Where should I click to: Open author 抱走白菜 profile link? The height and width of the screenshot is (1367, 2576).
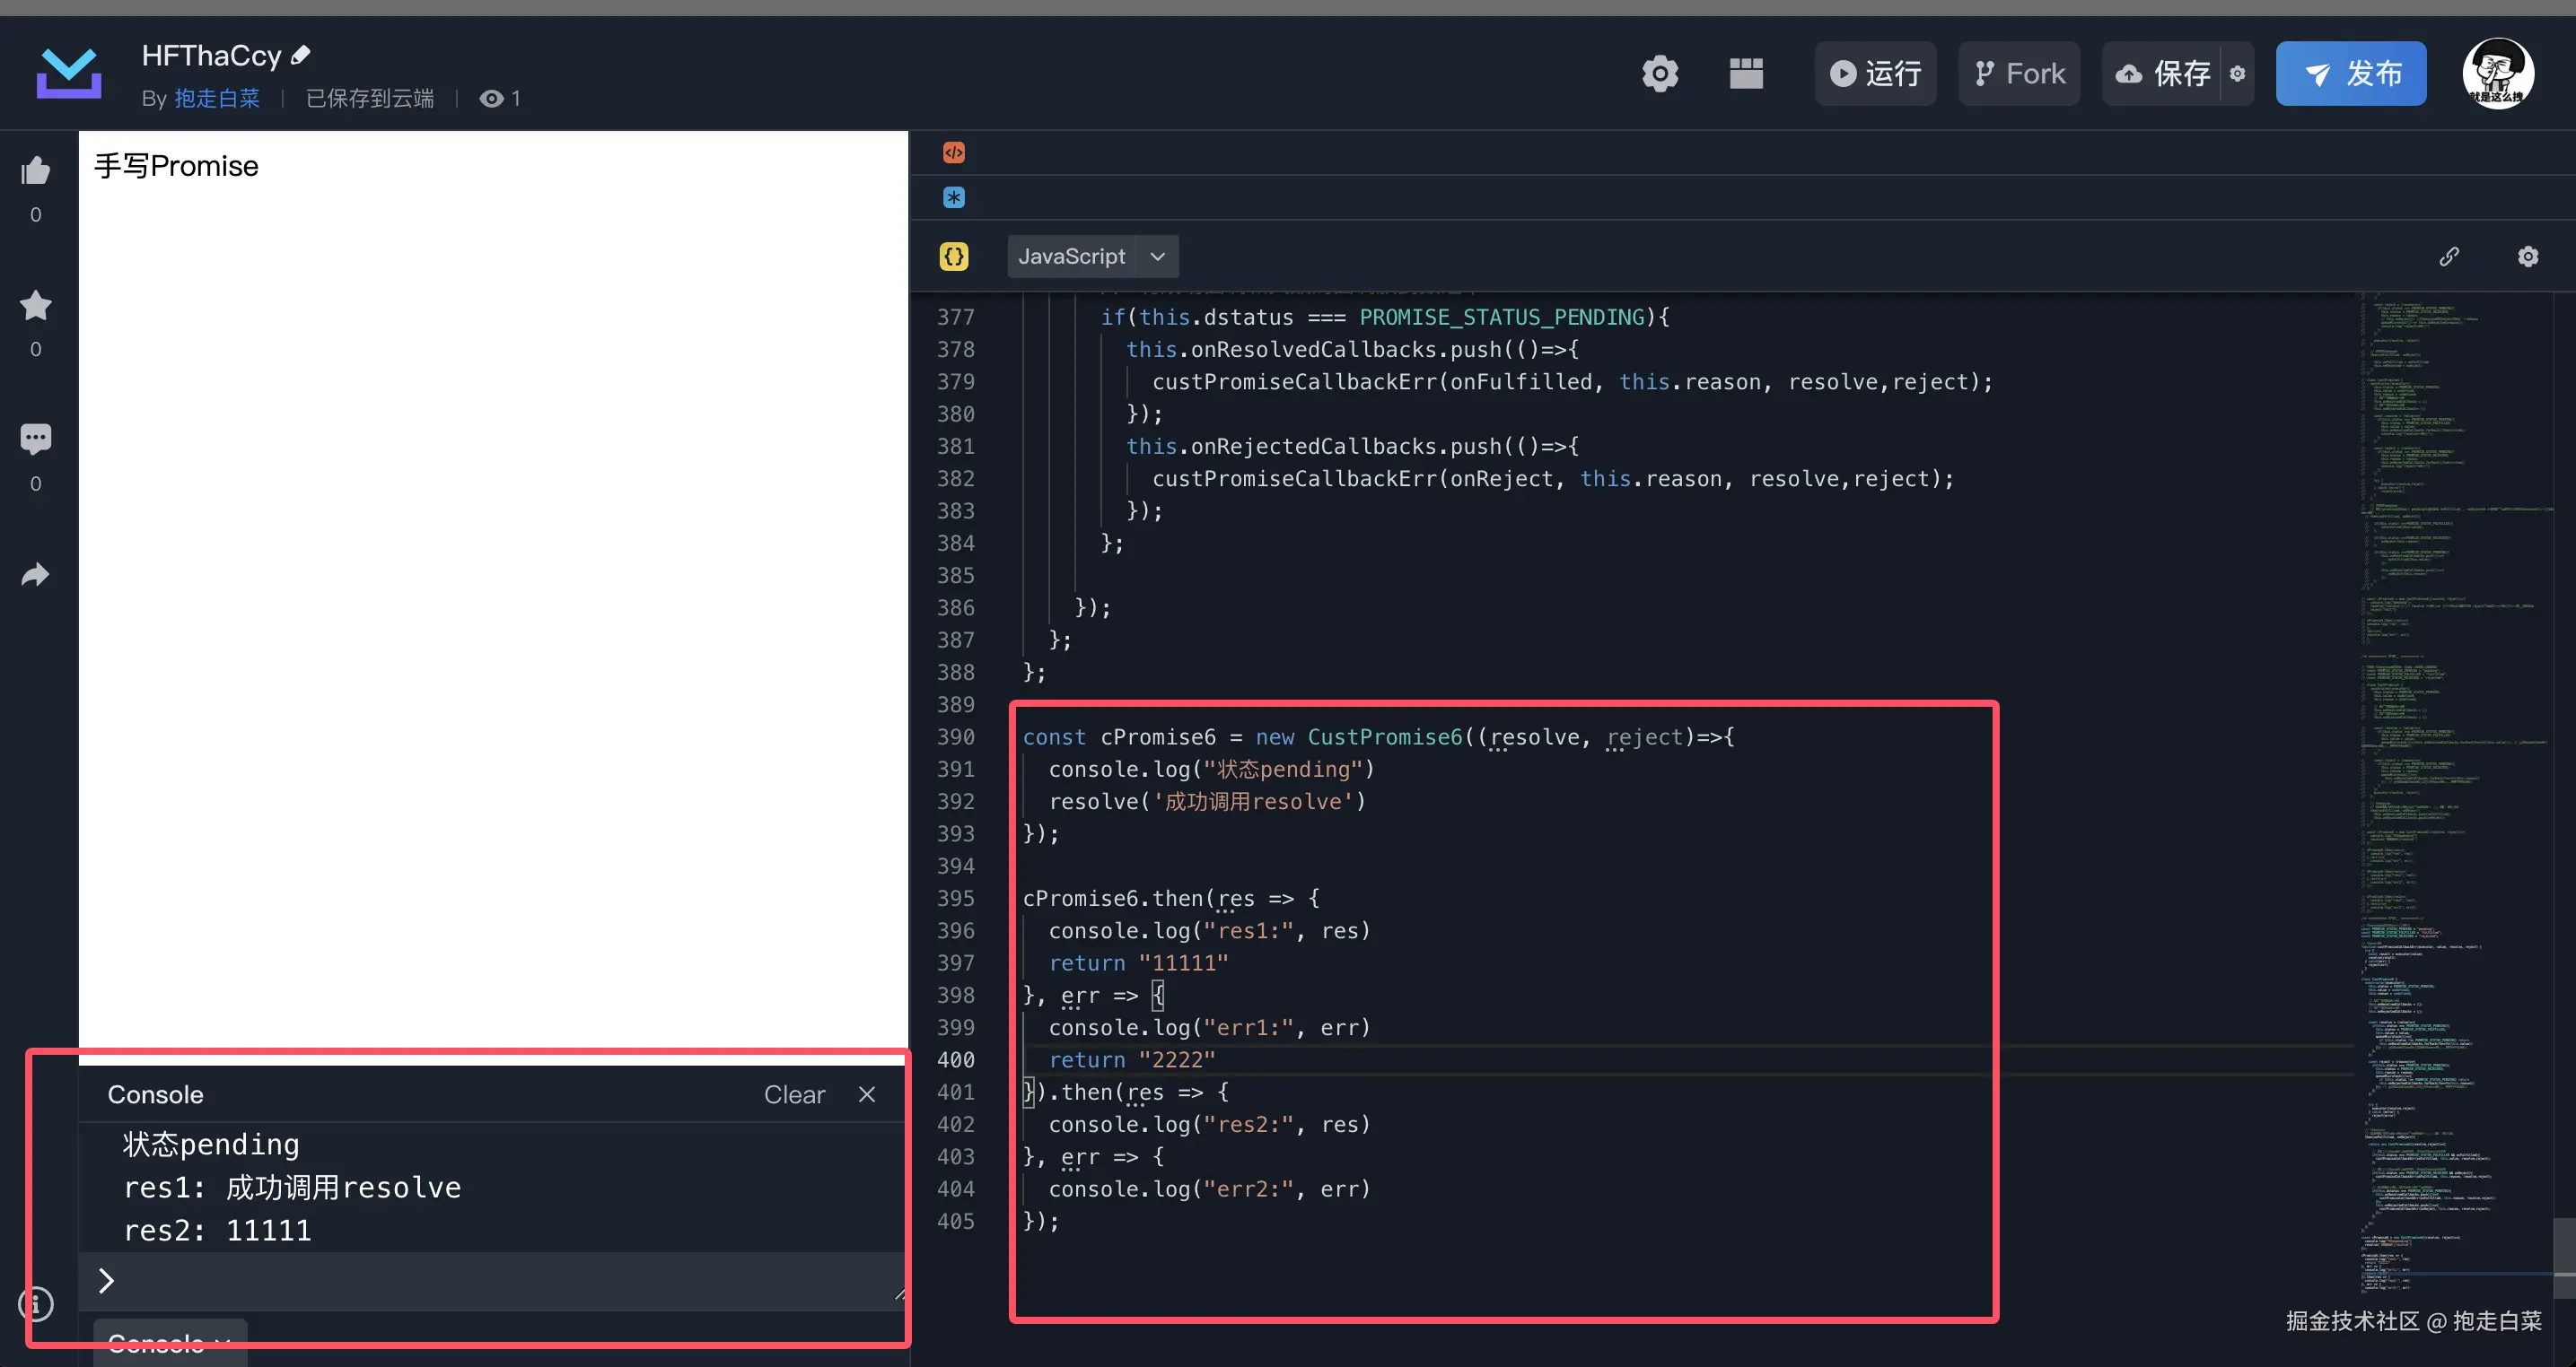click(217, 98)
